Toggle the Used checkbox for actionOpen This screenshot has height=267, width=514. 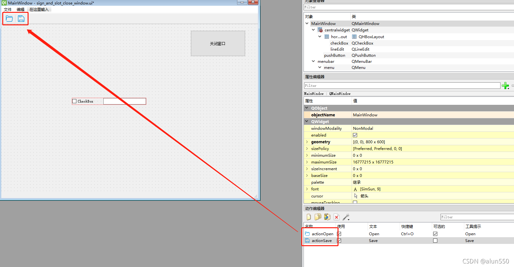click(x=339, y=234)
